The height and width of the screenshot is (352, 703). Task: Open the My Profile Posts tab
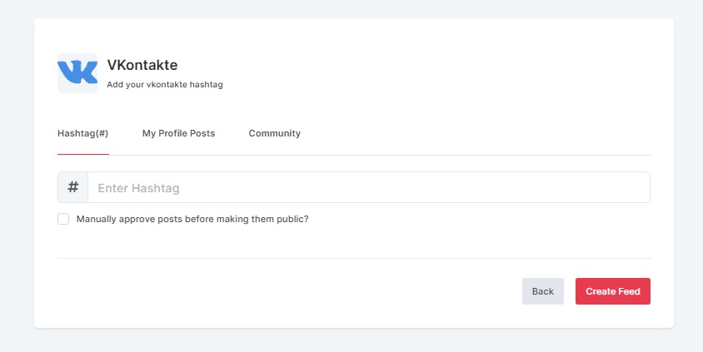[x=178, y=133]
